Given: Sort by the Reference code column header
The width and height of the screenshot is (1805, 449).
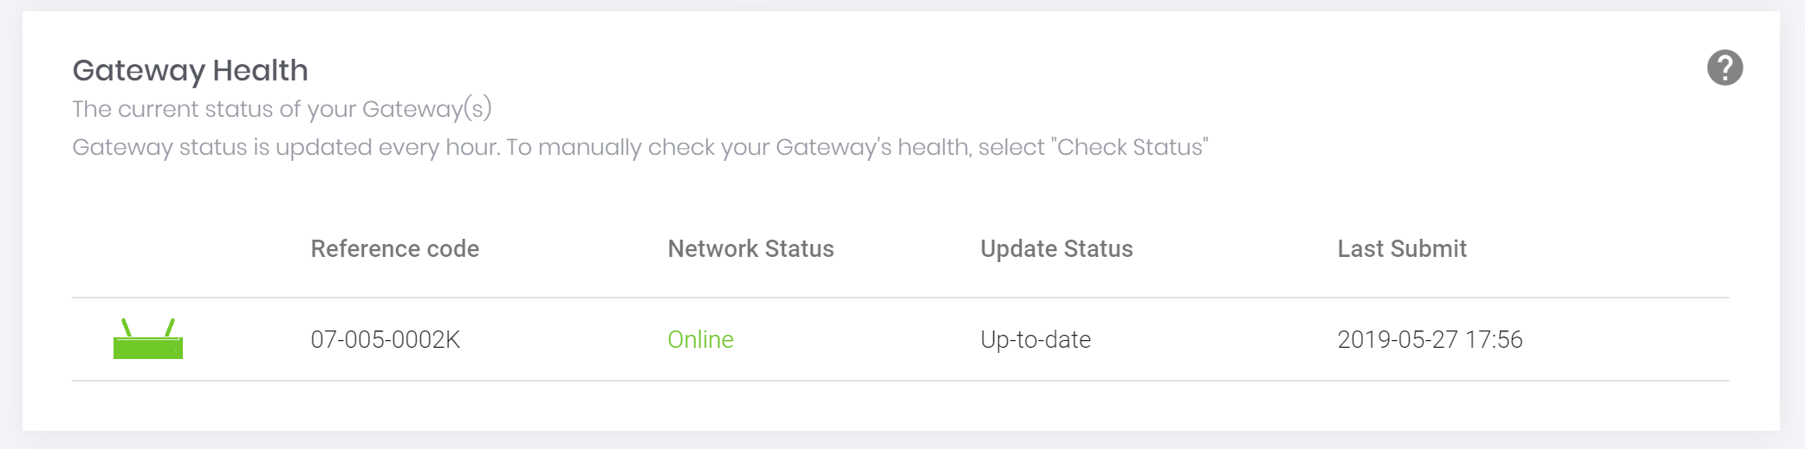Looking at the screenshot, I should click(x=394, y=249).
